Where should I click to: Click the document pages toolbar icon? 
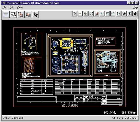click(13, 15)
